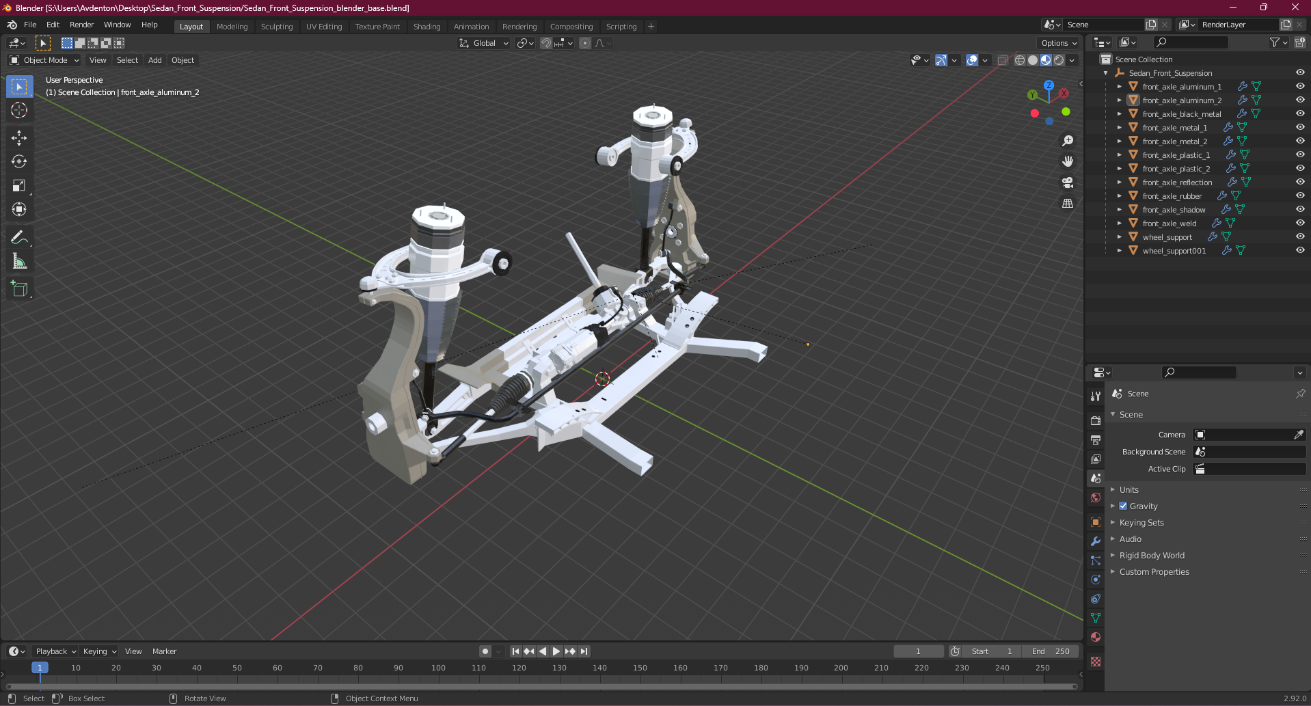Expand the Rigid Body World panel
The image size is (1311, 706).
(x=1152, y=556)
